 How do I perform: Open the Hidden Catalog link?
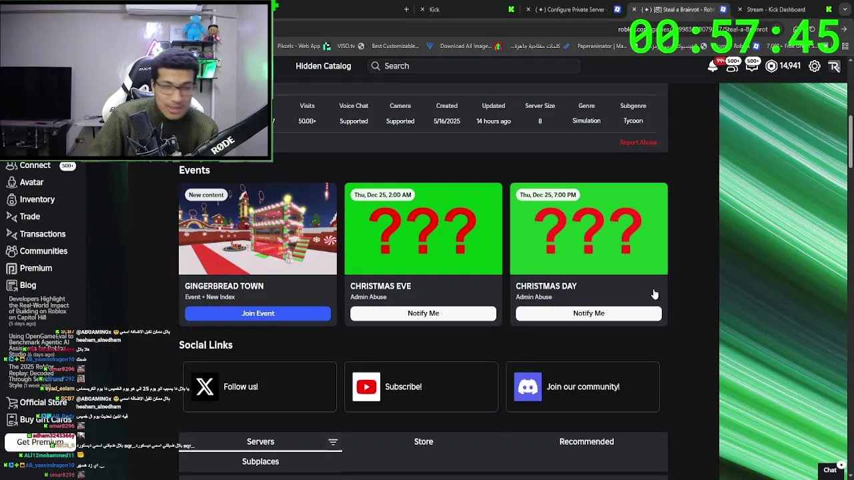(323, 66)
